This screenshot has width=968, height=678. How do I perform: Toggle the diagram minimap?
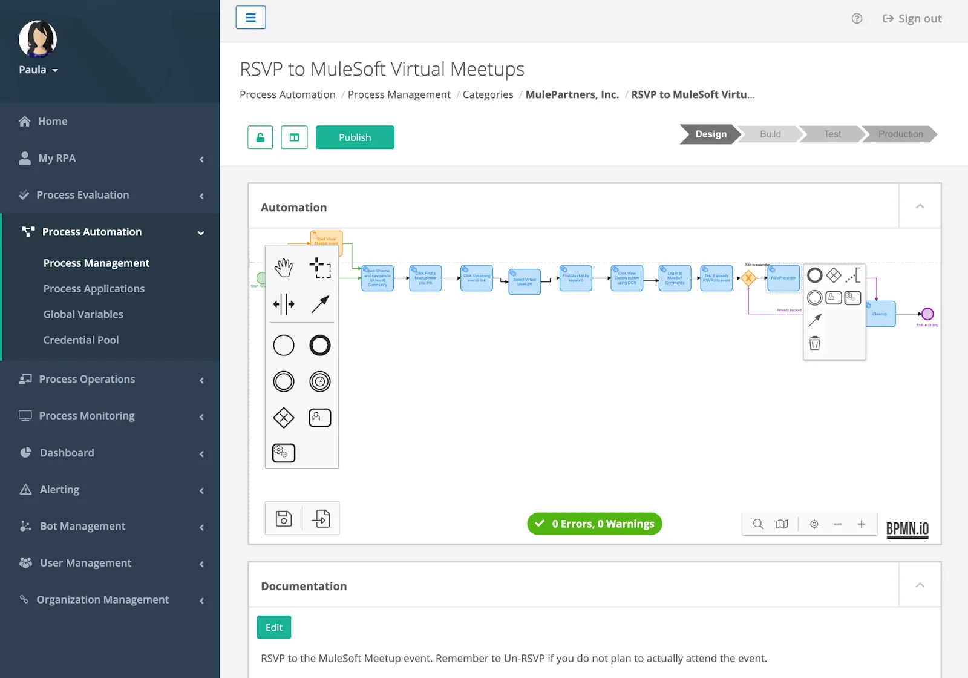tap(782, 524)
